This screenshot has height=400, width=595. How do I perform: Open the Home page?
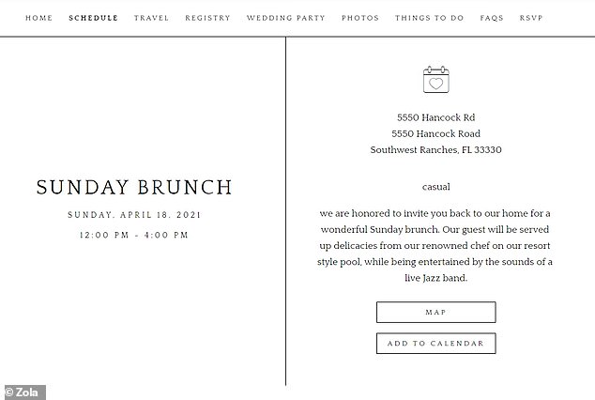tap(39, 18)
